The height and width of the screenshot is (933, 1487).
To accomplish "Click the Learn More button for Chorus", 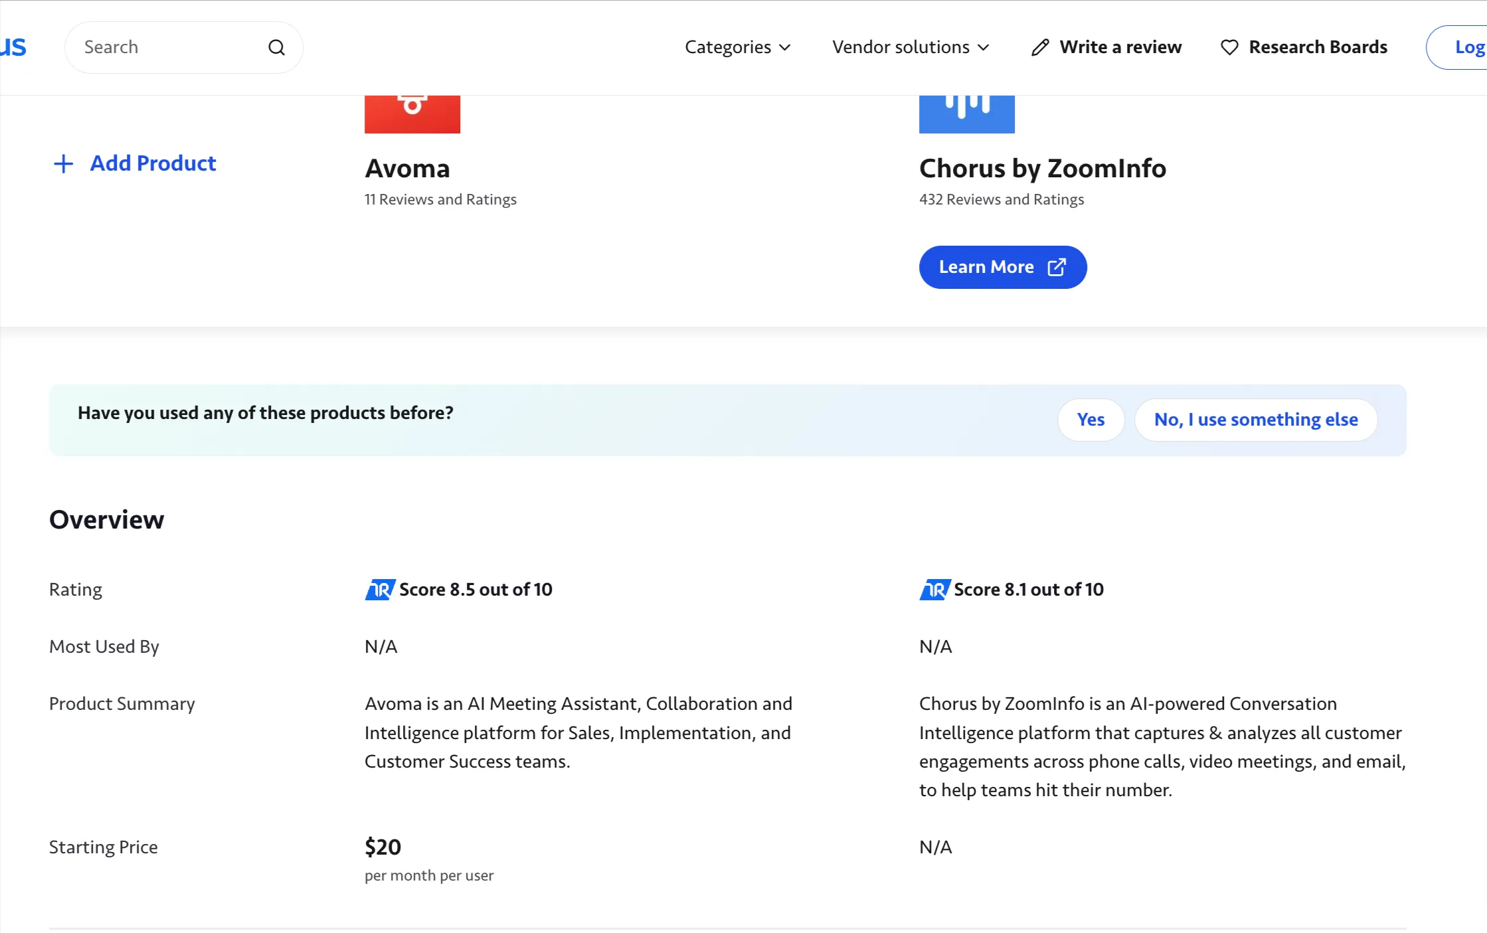I will click(1002, 267).
